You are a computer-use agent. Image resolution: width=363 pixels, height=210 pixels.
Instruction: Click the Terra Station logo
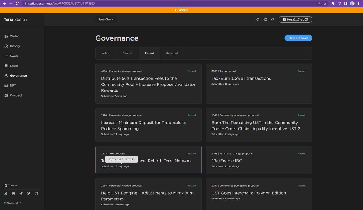pyautogui.click(x=15, y=19)
